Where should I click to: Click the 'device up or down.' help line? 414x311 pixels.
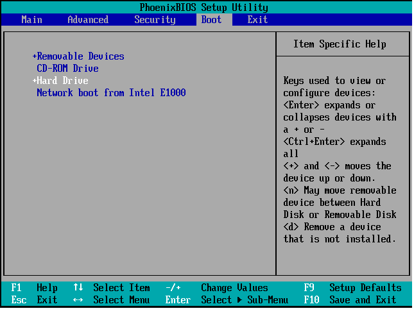click(329, 178)
